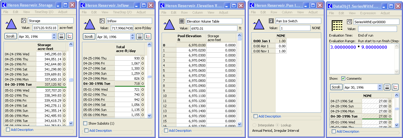Click the series slot icon beside Storage name field

point(24,21)
